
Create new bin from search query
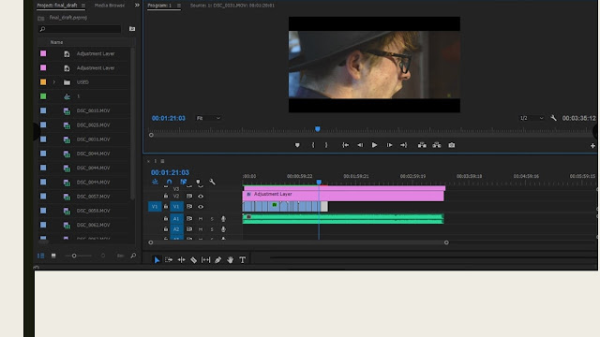point(132,29)
